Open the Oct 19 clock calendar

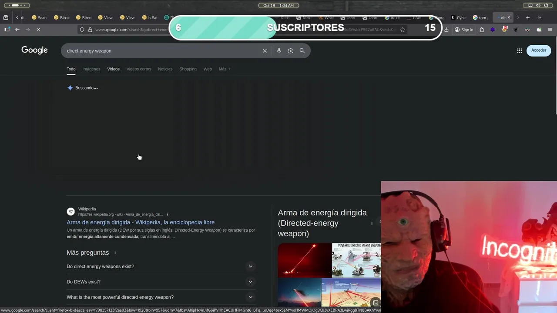click(278, 5)
